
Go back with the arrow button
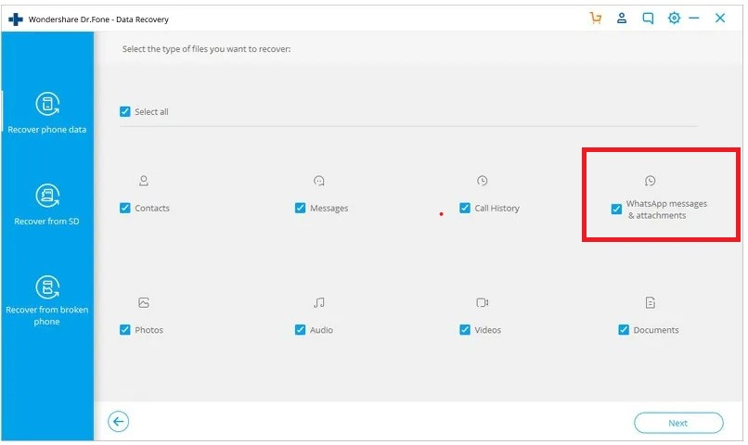tap(118, 422)
